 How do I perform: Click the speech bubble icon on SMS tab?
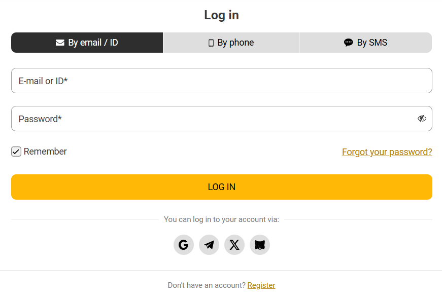[348, 43]
